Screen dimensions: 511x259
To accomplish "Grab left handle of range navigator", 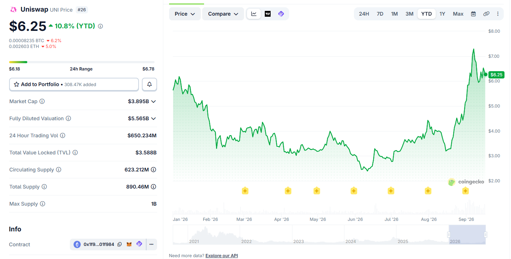I will (449, 235).
